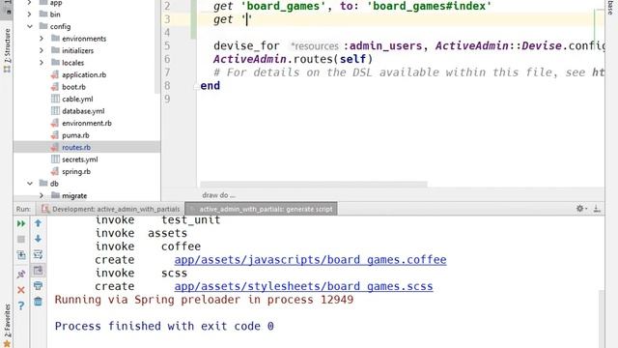Click the green Rerun button
The image size is (618, 348).
21,223
